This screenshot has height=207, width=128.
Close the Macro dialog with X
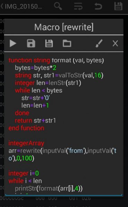[115, 43]
